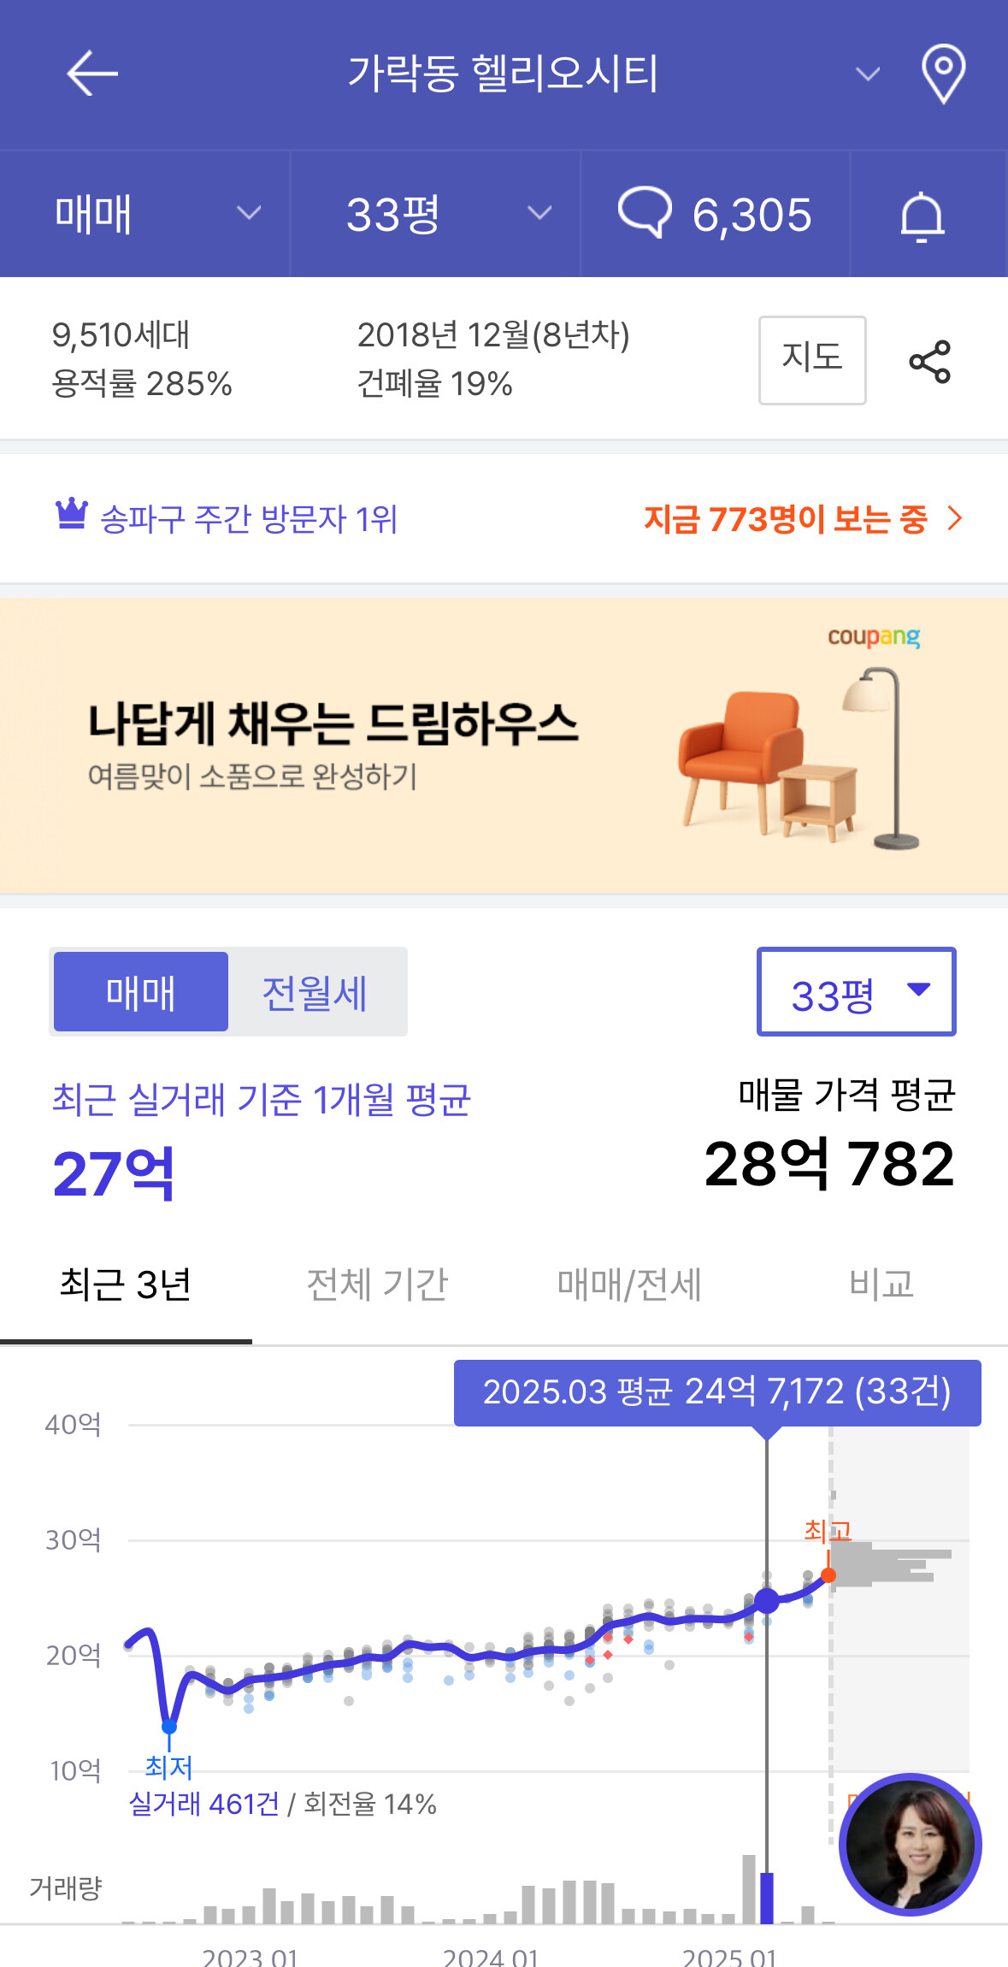Tap the crown icon beside 송파구 주간 방문자
The height and width of the screenshot is (1967, 1008).
(x=72, y=515)
